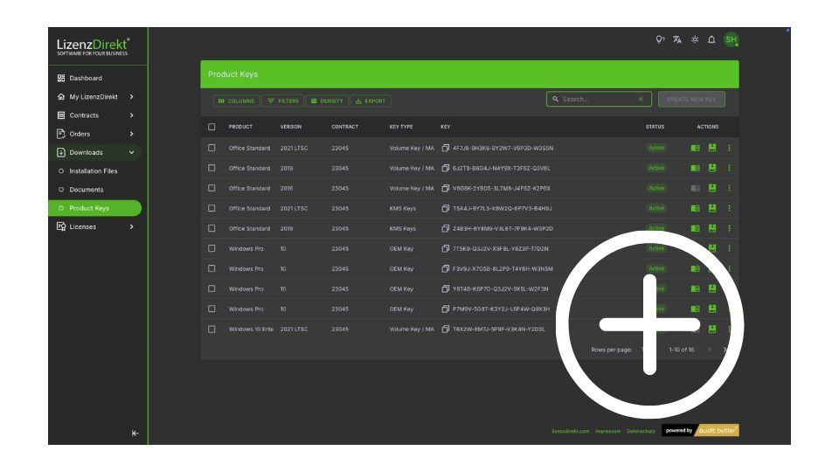This screenshot has height=472, width=839.
Task: Collapse the Downloads sidebar section
Action: click(x=131, y=152)
